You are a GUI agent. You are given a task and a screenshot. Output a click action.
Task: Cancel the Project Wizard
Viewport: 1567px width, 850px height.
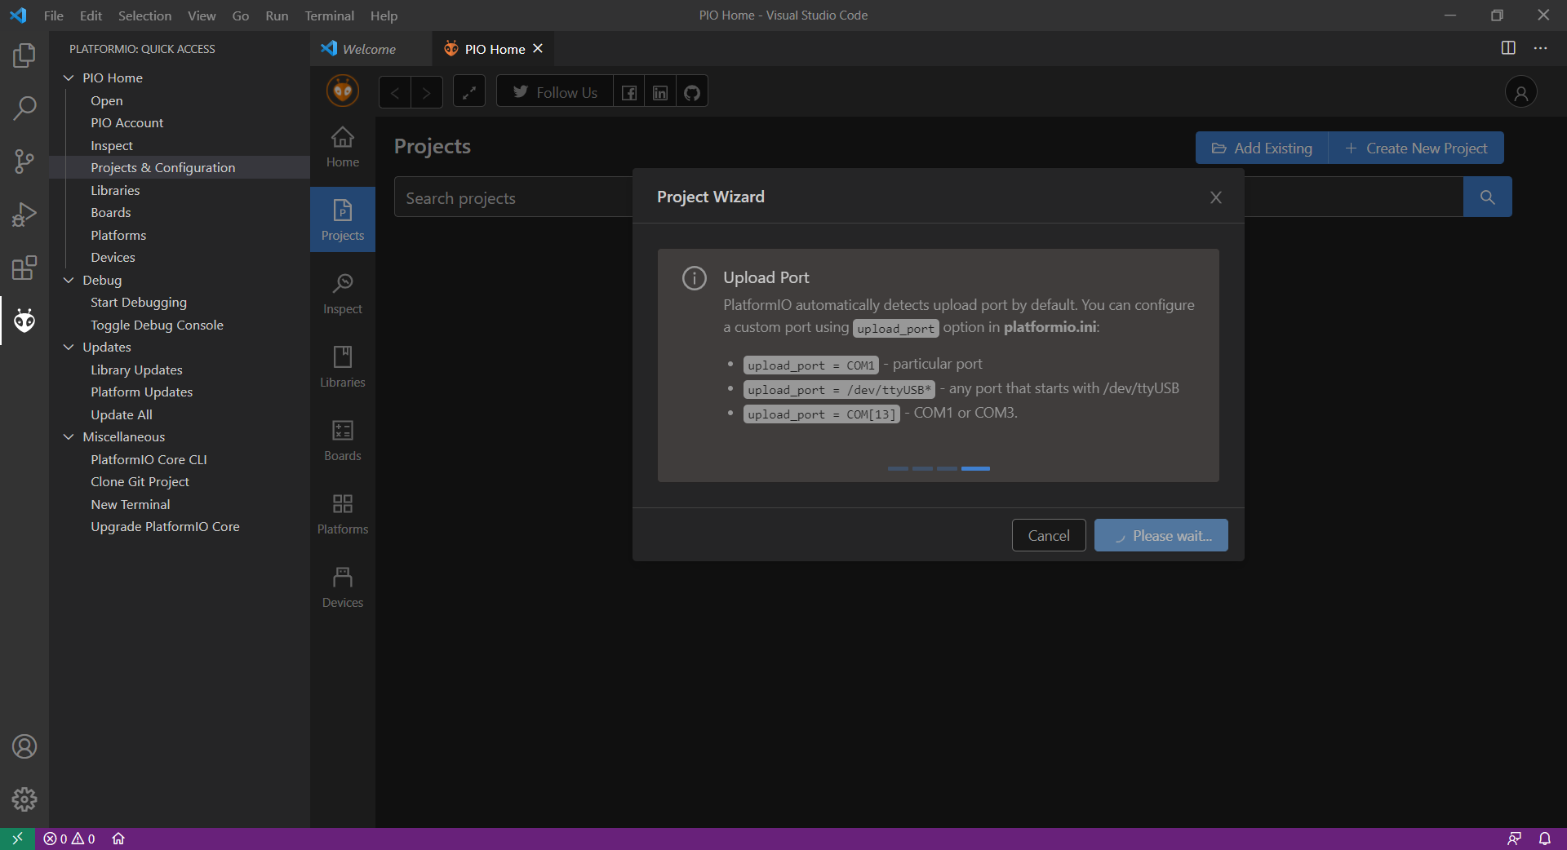(1048, 535)
